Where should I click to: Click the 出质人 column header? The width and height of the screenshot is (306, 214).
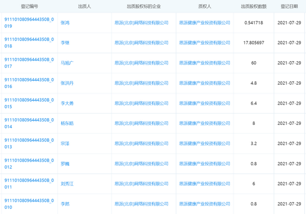85,7
